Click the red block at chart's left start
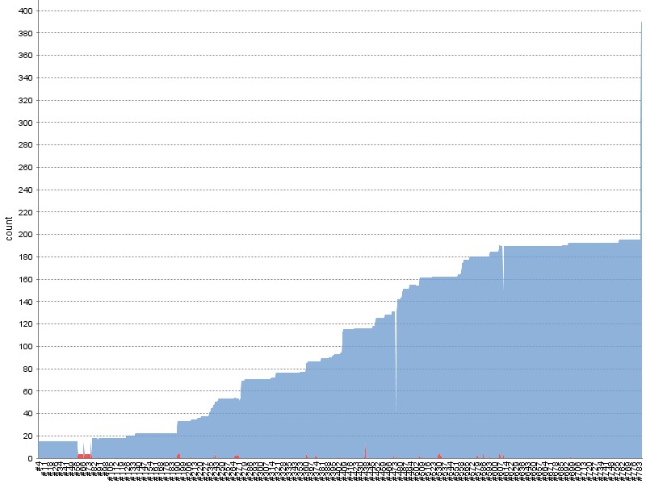The width and height of the screenshot is (646, 484). coord(84,456)
